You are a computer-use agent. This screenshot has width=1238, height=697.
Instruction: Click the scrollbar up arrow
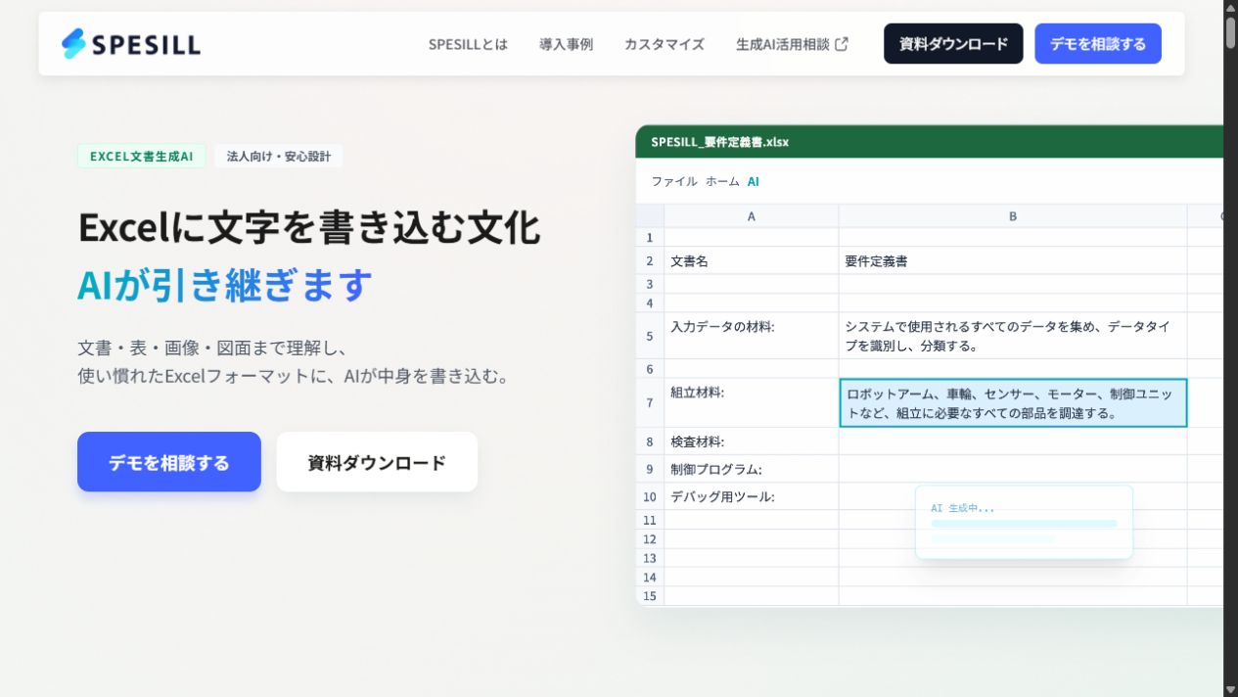tap(1230, 7)
